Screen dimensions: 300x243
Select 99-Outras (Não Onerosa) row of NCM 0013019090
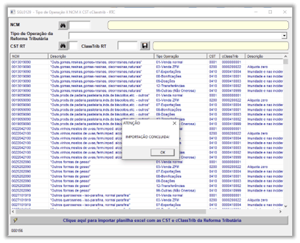pos(147,91)
